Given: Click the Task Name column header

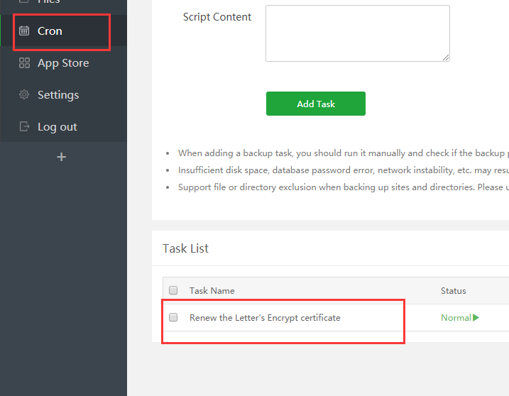Looking at the screenshot, I should click(x=212, y=290).
